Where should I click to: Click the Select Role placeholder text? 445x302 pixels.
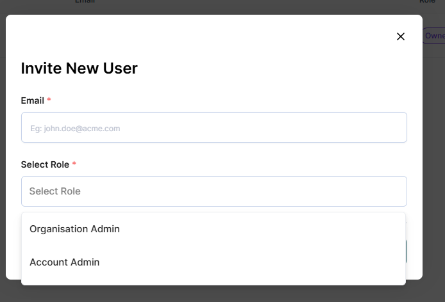point(55,191)
